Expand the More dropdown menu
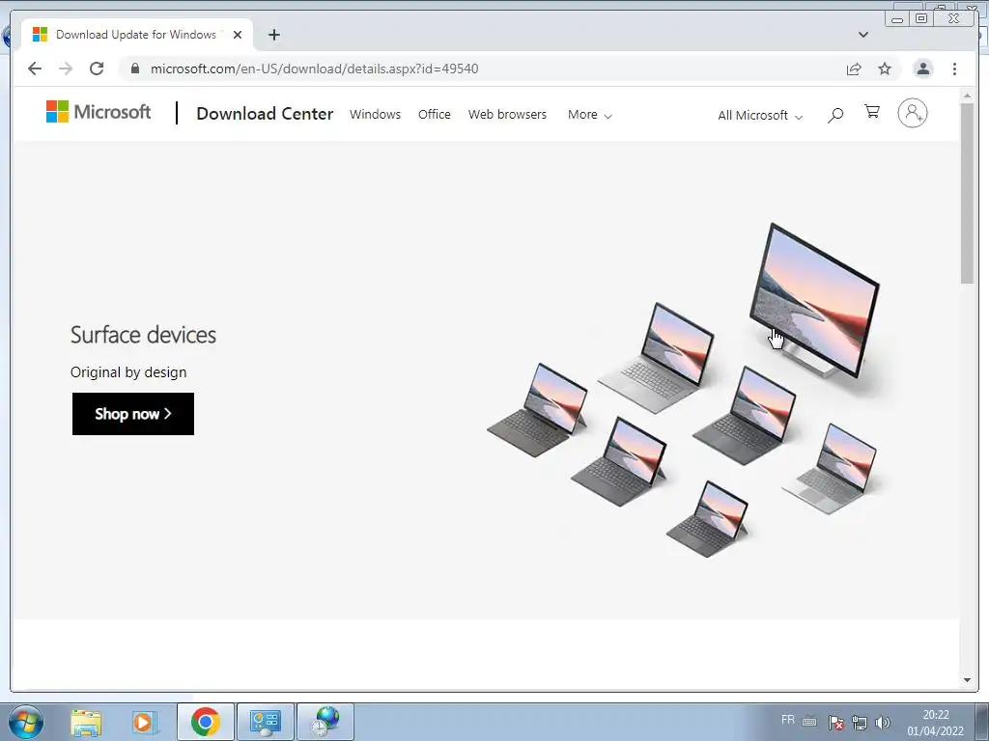 click(589, 115)
